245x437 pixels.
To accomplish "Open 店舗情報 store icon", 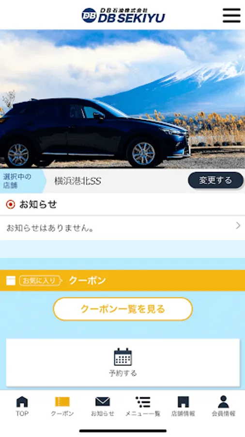I will coord(183,402).
